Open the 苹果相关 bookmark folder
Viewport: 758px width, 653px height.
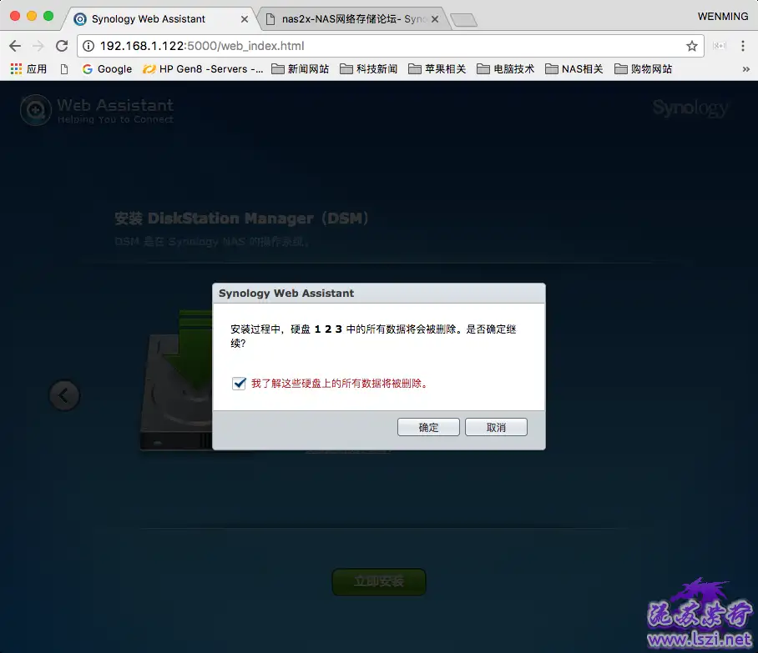[x=437, y=69]
